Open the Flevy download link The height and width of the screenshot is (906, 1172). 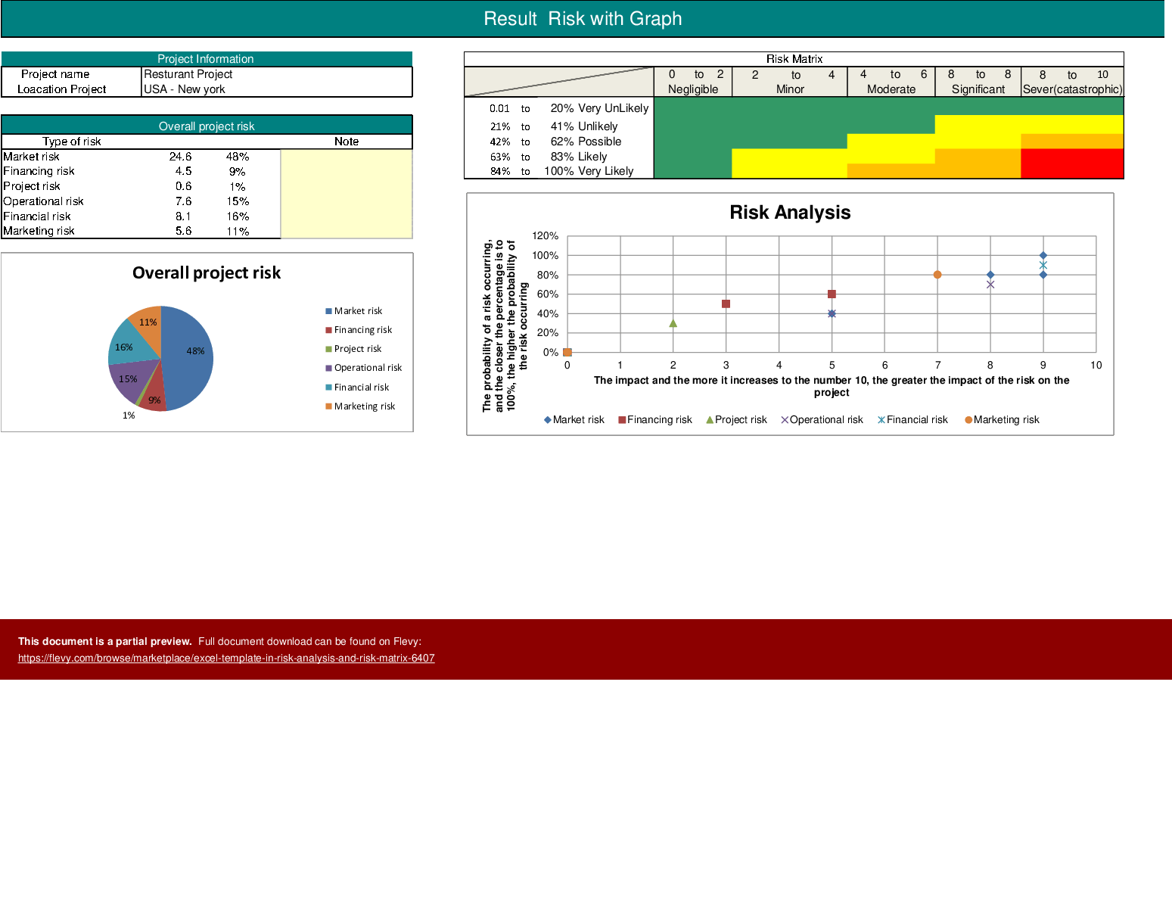226,658
